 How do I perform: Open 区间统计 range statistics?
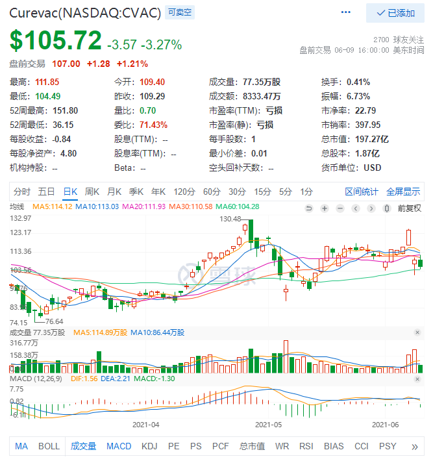click(362, 192)
